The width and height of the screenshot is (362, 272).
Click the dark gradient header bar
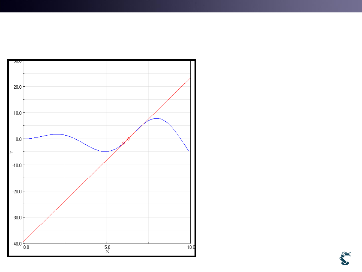pyautogui.click(x=181, y=6)
